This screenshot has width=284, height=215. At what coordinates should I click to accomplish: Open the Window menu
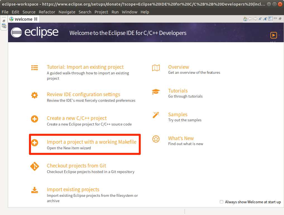coord(129,12)
